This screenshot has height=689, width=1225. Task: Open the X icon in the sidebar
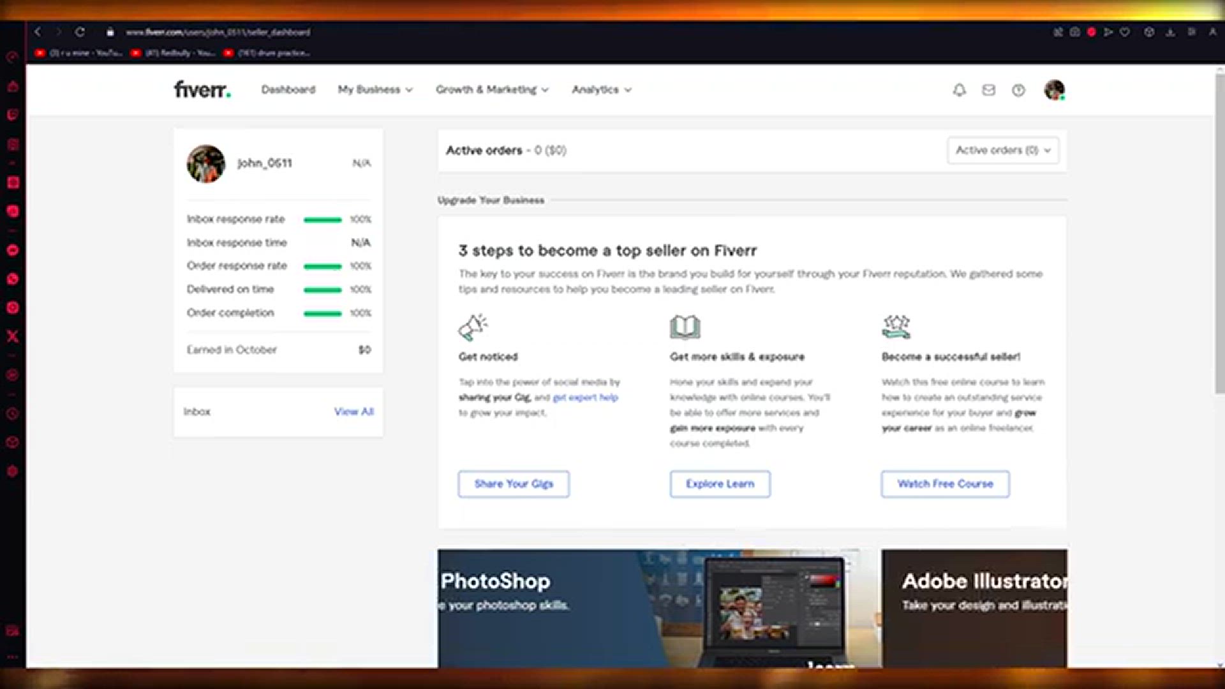pos(12,336)
